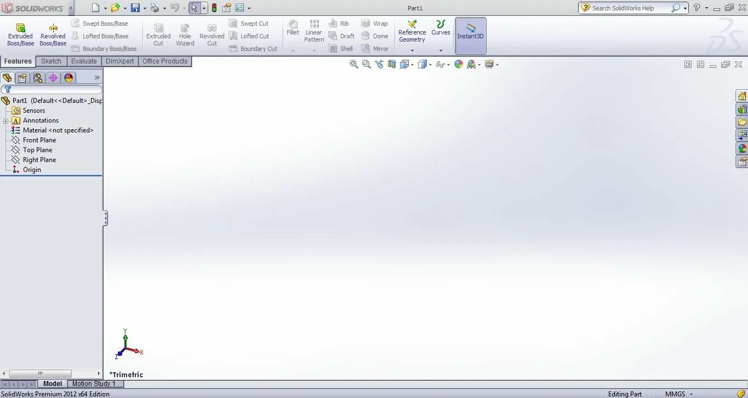Click the Save floppy disk icon
Image resolution: width=748 pixels, height=398 pixels.
135,8
